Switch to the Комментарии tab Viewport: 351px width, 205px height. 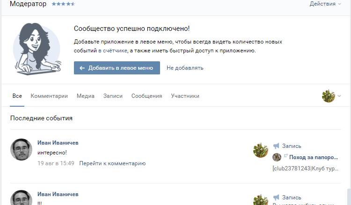pyautogui.click(x=49, y=96)
